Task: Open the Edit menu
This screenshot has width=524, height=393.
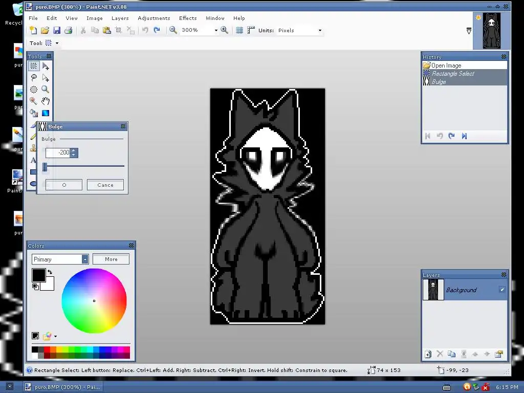Action: [52, 18]
